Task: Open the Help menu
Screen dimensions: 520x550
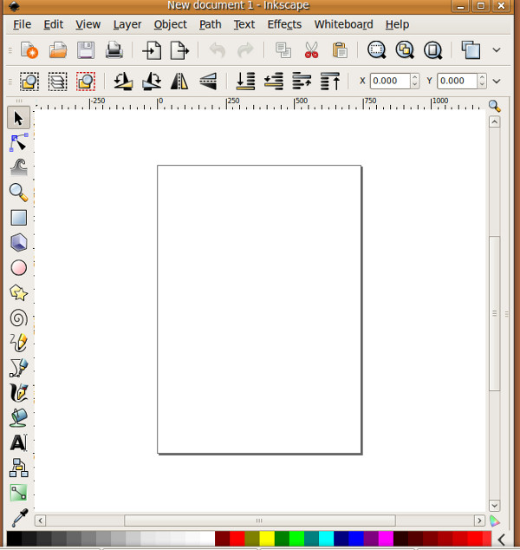Action: pyautogui.click(x=397, y=24)
